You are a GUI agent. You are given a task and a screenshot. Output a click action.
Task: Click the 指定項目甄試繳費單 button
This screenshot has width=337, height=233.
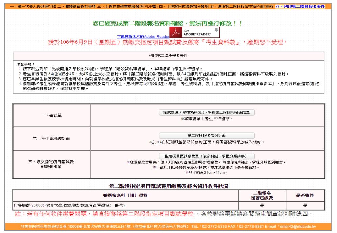pyautogui.click(x=207, y=156)
